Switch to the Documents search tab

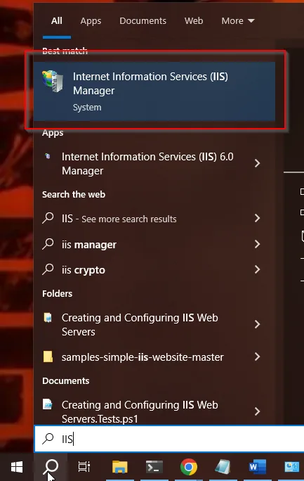click(143, 21)
